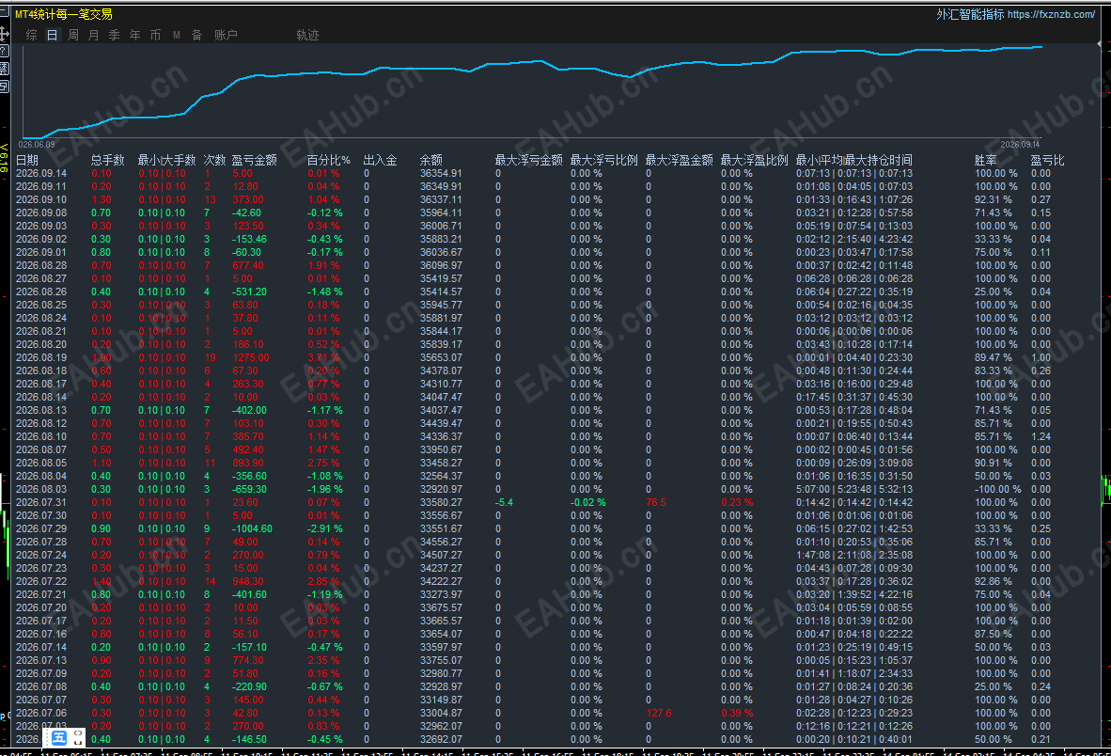
Task: Click the 2026.08.19 row date
Action: click(41, 358)
